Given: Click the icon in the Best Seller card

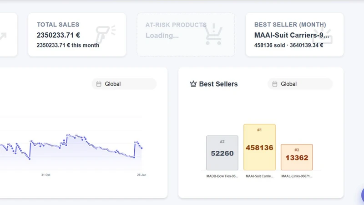Looking at the screenshot, I should click(323, 36).
